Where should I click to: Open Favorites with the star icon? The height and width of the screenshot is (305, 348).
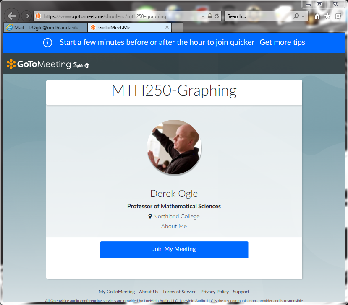pos(327,16)
